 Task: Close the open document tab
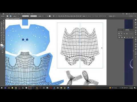21,18
